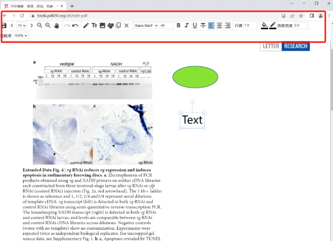The image size is (333, 241).
Task: Open the browser side panel
Action: tap(311, 16)
